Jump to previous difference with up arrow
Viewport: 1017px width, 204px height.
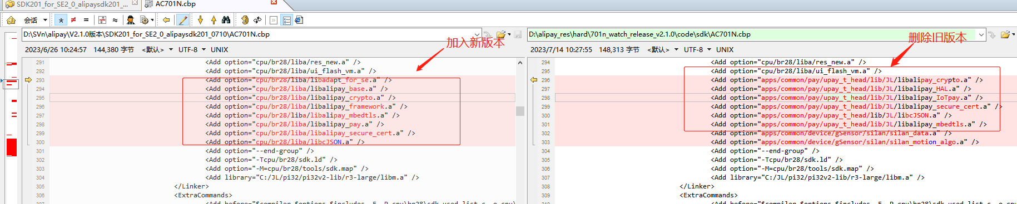click(214, 20)
